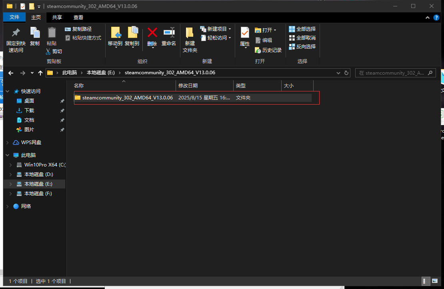Switch to details view in status bar
The image size is (444, 289).
(x=426, y=281)
